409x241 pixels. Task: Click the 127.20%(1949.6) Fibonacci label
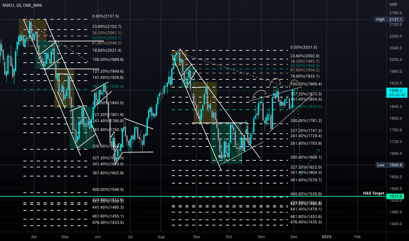tap(108, 71)
